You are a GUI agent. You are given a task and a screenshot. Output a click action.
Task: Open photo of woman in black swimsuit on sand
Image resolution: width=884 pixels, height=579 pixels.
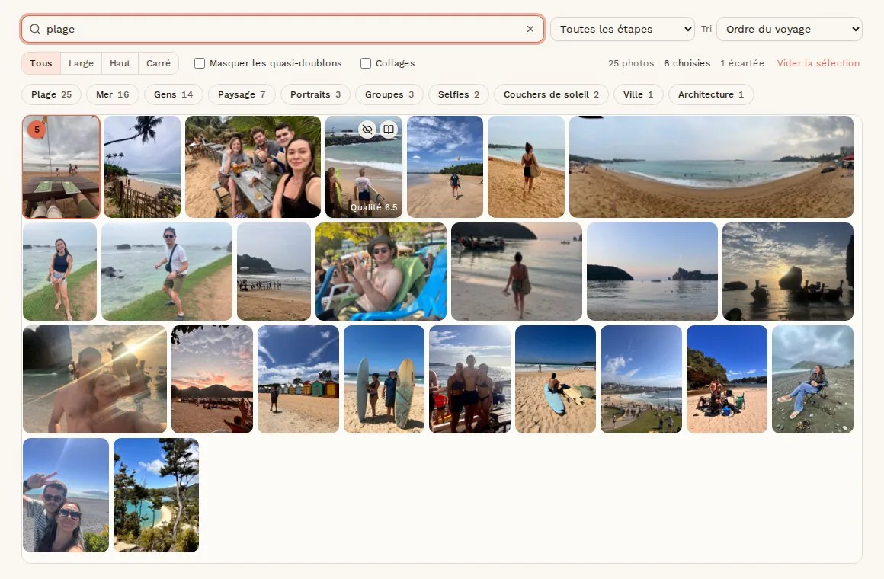coord(526,167)
